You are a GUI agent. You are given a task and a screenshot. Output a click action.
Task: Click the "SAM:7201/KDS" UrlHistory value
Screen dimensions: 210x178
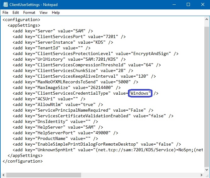click(101, 59)
